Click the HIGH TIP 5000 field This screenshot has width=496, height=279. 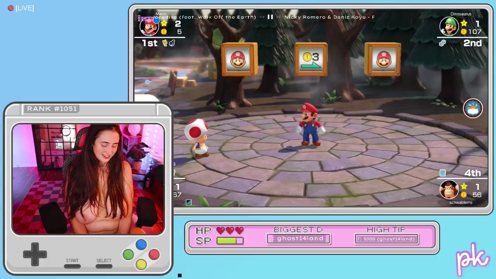386,239
